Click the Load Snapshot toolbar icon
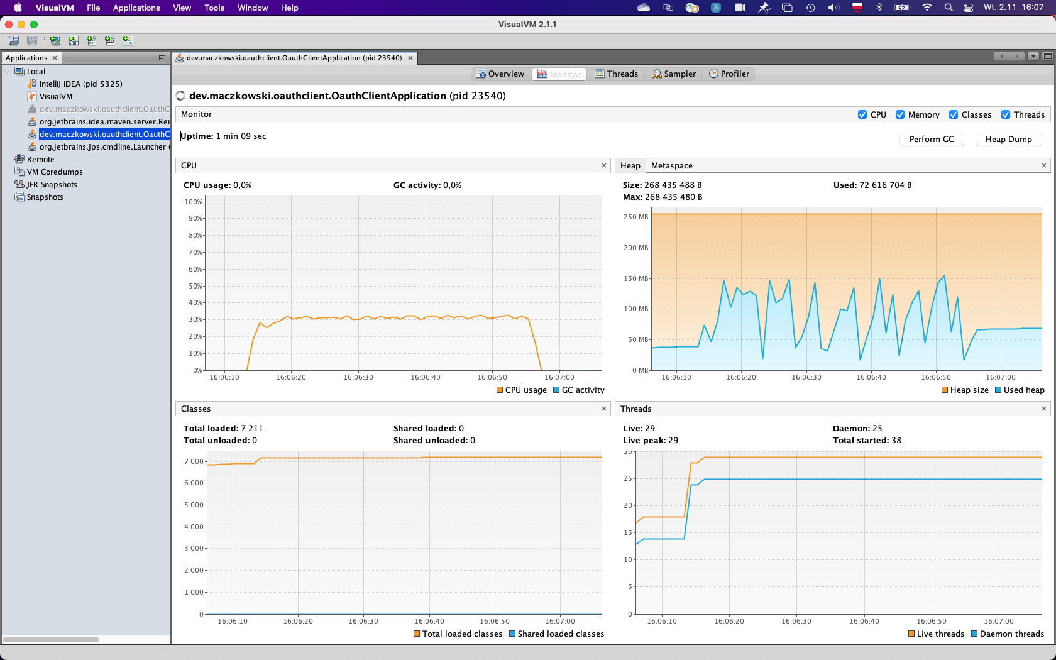This screenshot has width=1056, height=660. (13, 41)
